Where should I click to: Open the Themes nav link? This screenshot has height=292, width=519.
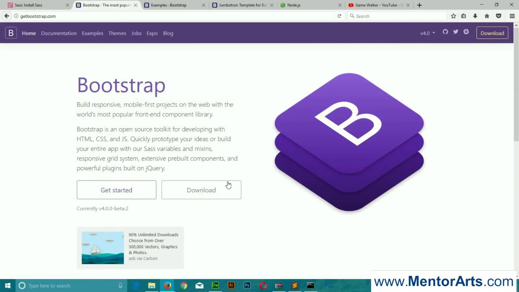point(117,33)
